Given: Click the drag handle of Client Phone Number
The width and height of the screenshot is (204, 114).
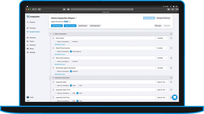Looking at the screenshot, I should (53, 48).
